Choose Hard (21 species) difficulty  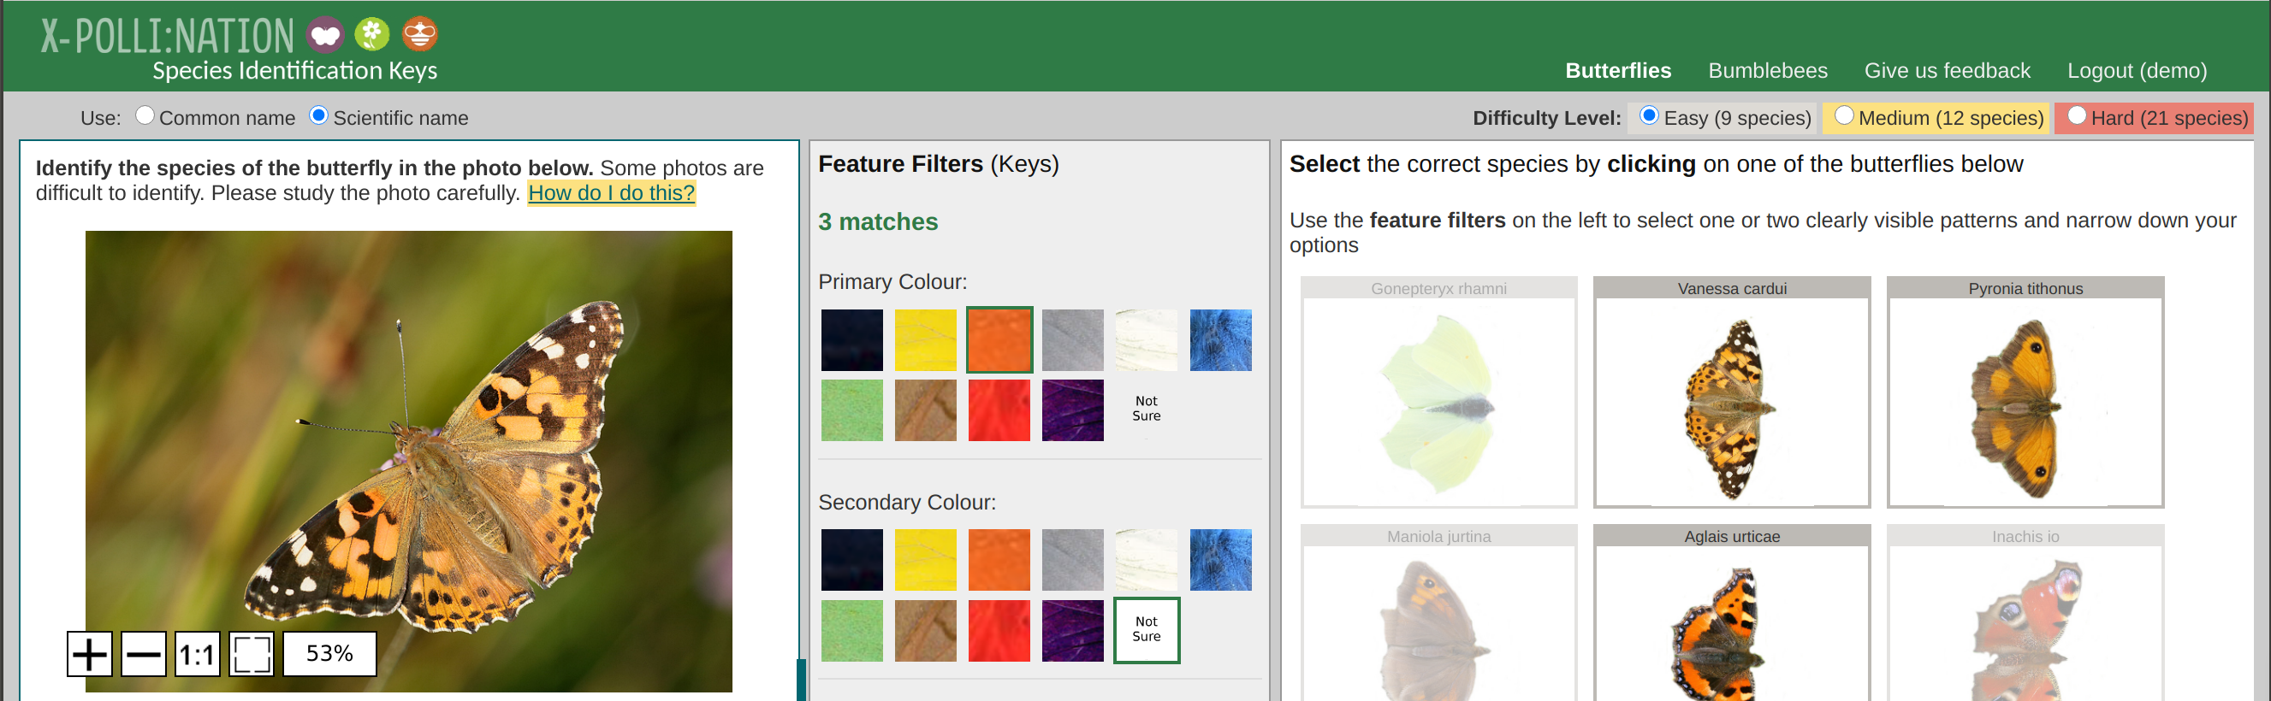tap(2076, 116)
